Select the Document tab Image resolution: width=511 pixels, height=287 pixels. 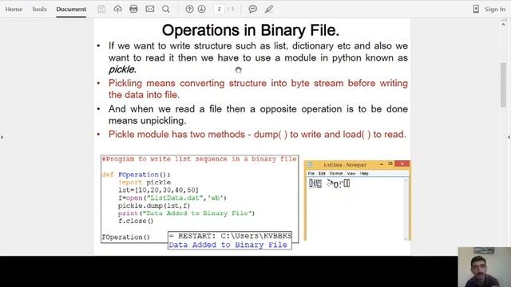pyautogui.click(x=71, y=9)
